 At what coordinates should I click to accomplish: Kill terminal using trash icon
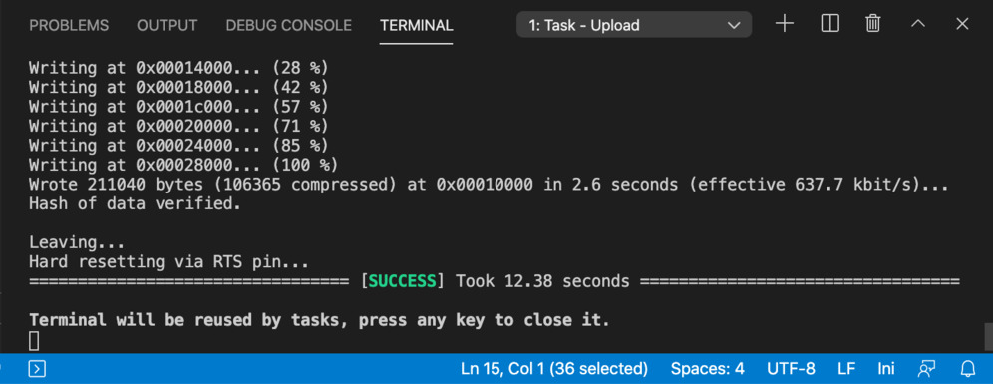click(x=873, y=25)
